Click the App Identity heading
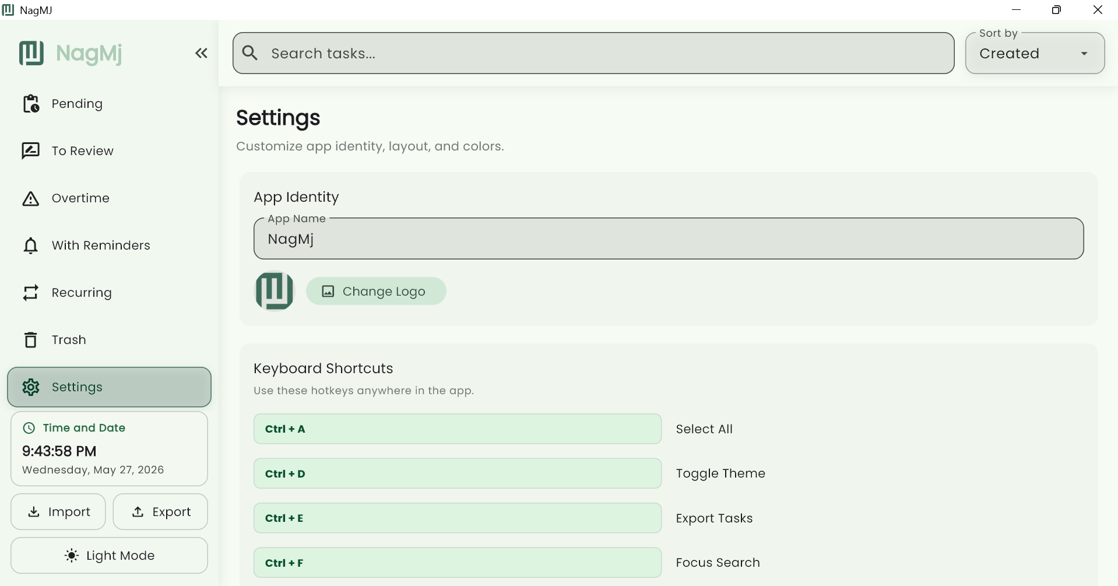 [x=296, y=197]
